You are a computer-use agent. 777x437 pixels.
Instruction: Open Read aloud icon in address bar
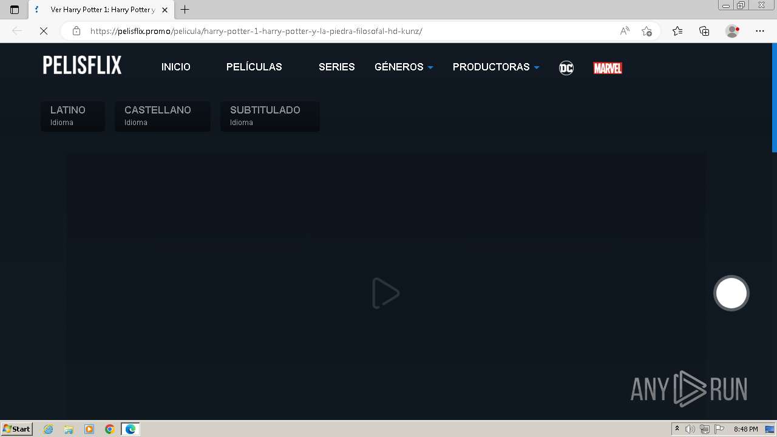tap(625, 31)
